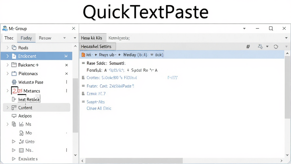Click the Gnto sparkle icon

pos(21,142)
